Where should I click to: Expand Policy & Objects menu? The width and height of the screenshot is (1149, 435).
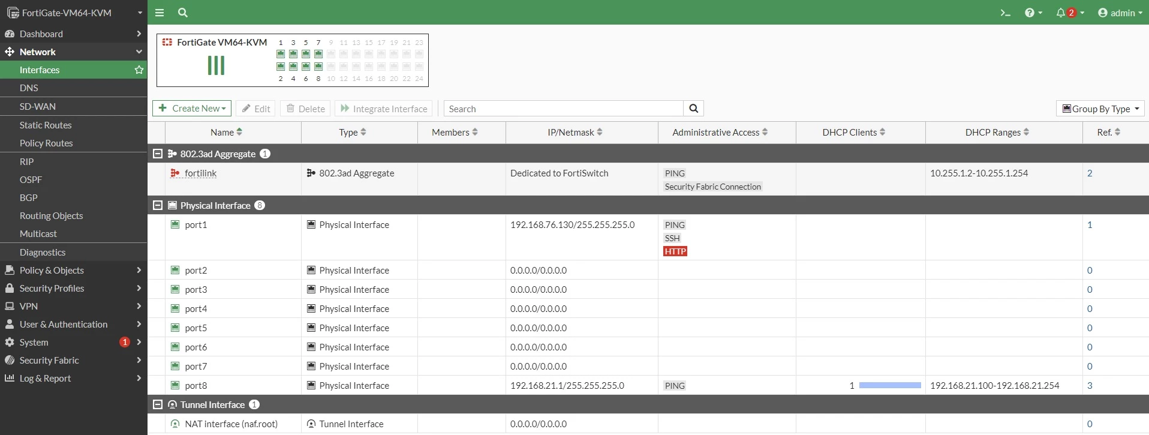(x=74, y=270)
